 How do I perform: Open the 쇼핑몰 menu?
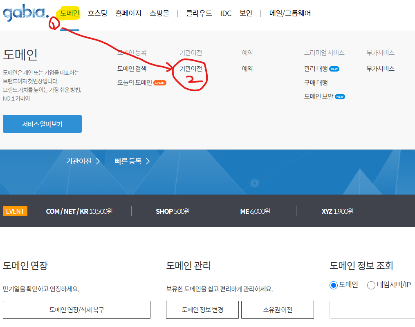(x=159, y=13)
